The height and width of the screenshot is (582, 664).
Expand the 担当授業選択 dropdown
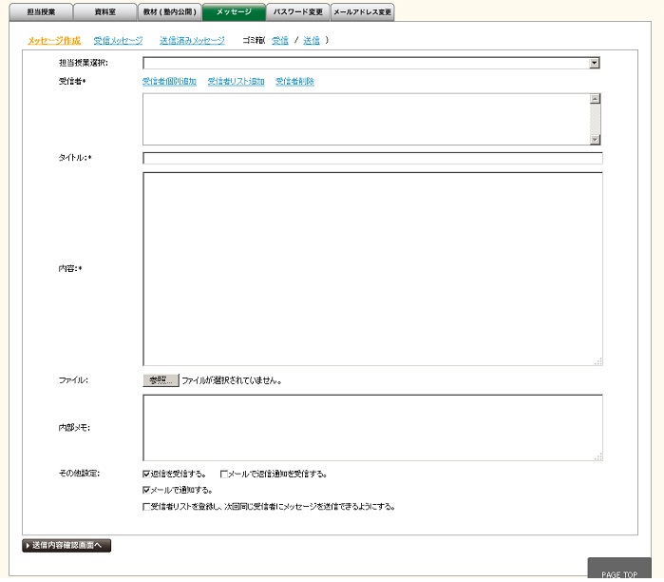595,63
